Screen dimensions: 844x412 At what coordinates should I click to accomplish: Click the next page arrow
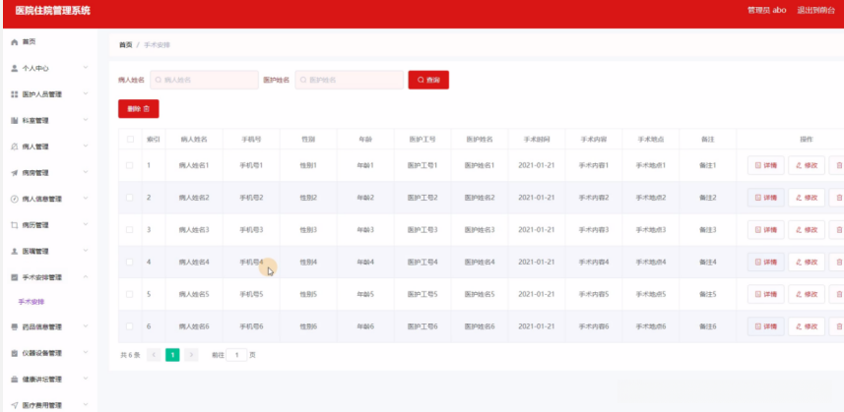click(x=191, y=355)
